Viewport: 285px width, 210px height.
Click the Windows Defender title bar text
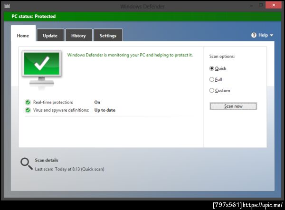tap(142, 7)
